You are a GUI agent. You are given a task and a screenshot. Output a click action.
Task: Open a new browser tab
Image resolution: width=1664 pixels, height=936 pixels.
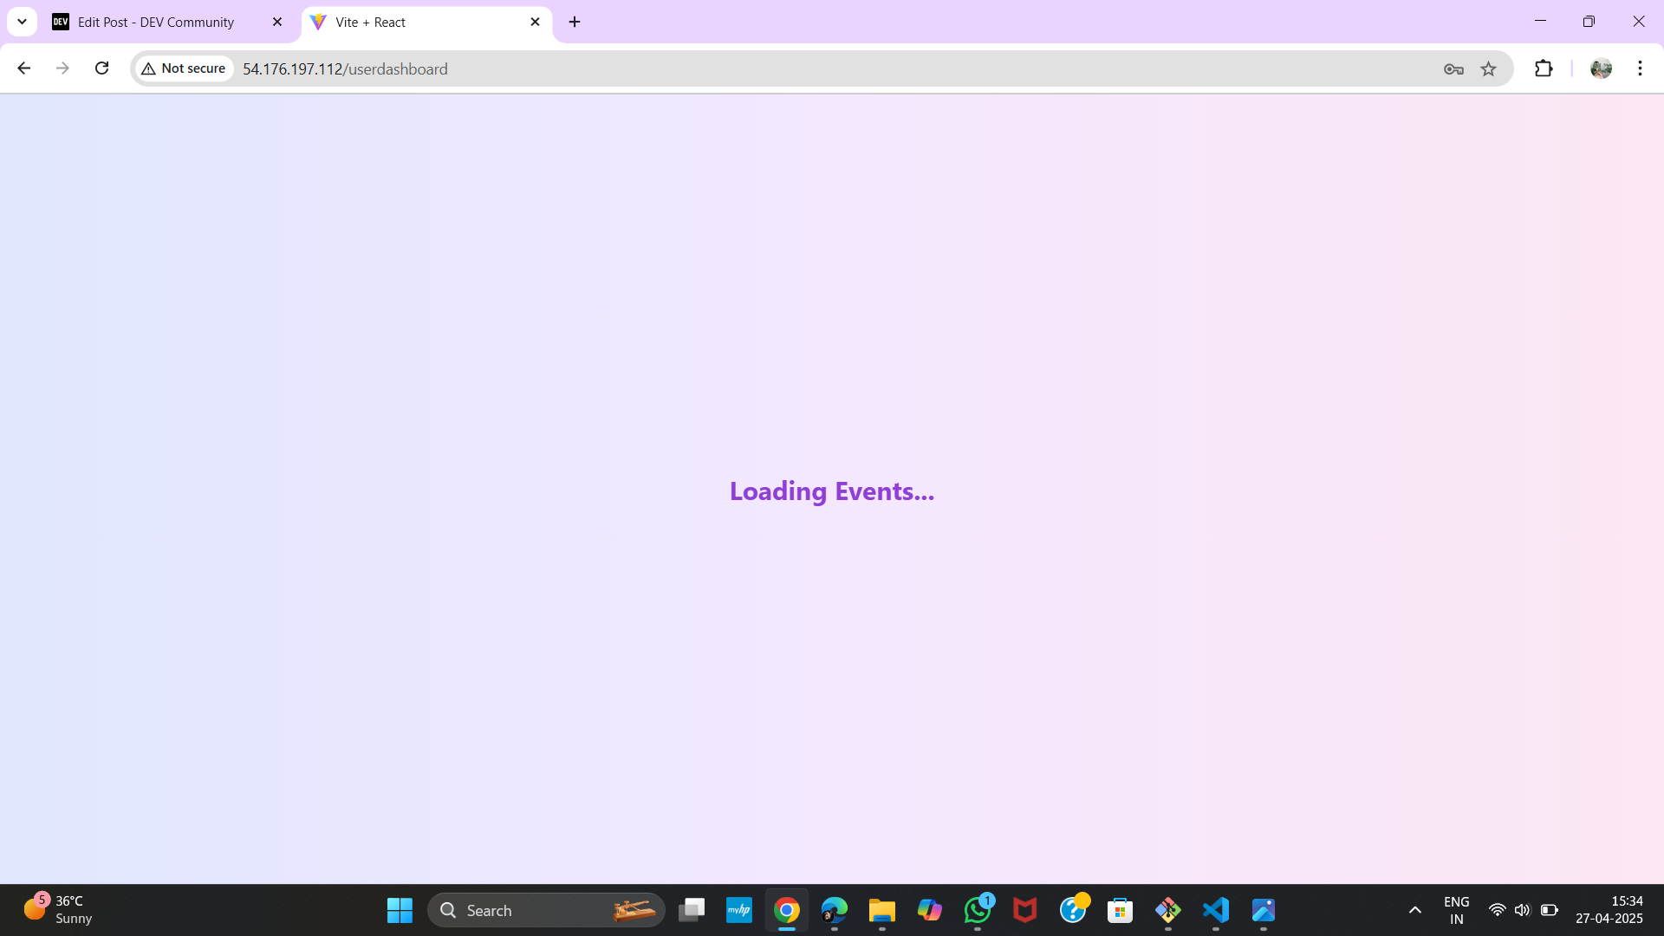pos(575,23)
